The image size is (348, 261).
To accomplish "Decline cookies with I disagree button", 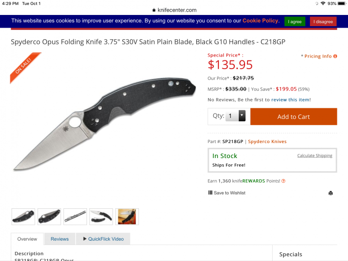I will 323,22.
